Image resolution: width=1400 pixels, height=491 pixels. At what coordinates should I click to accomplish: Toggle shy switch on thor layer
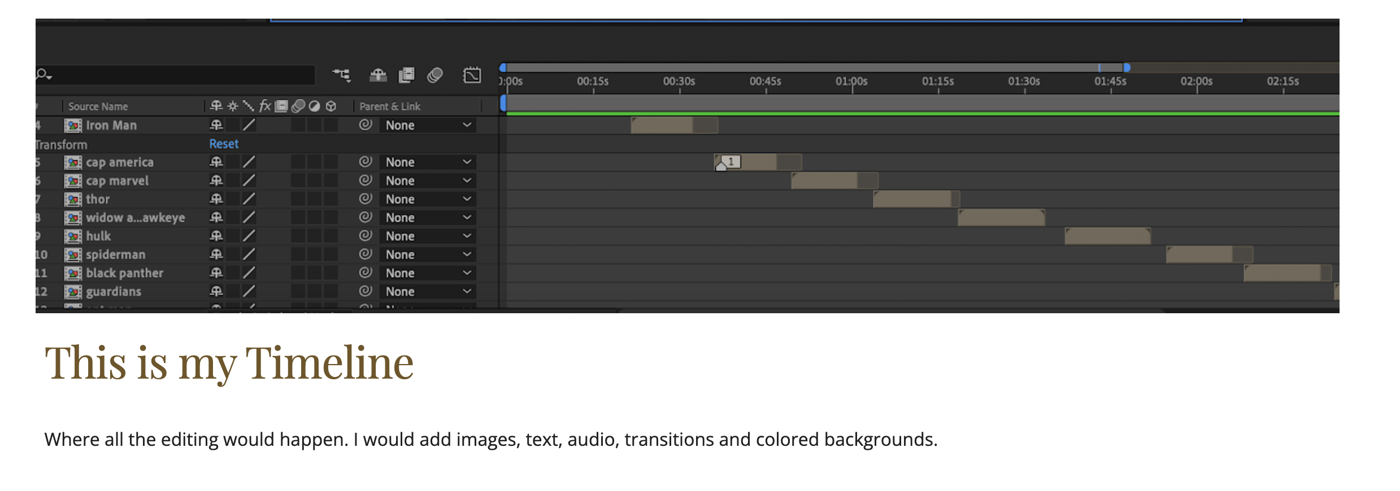pyautogui.click(x=216, y=199)
